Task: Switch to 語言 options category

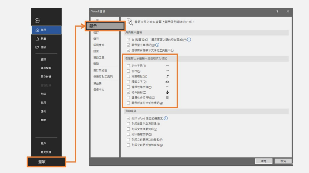Action: pyautogui.click(x=96, y=51)
